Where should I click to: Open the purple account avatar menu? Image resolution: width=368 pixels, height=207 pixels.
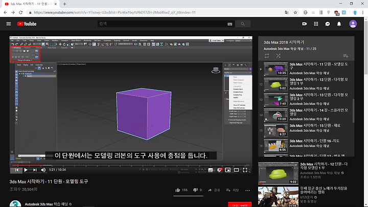coord(353,24)
